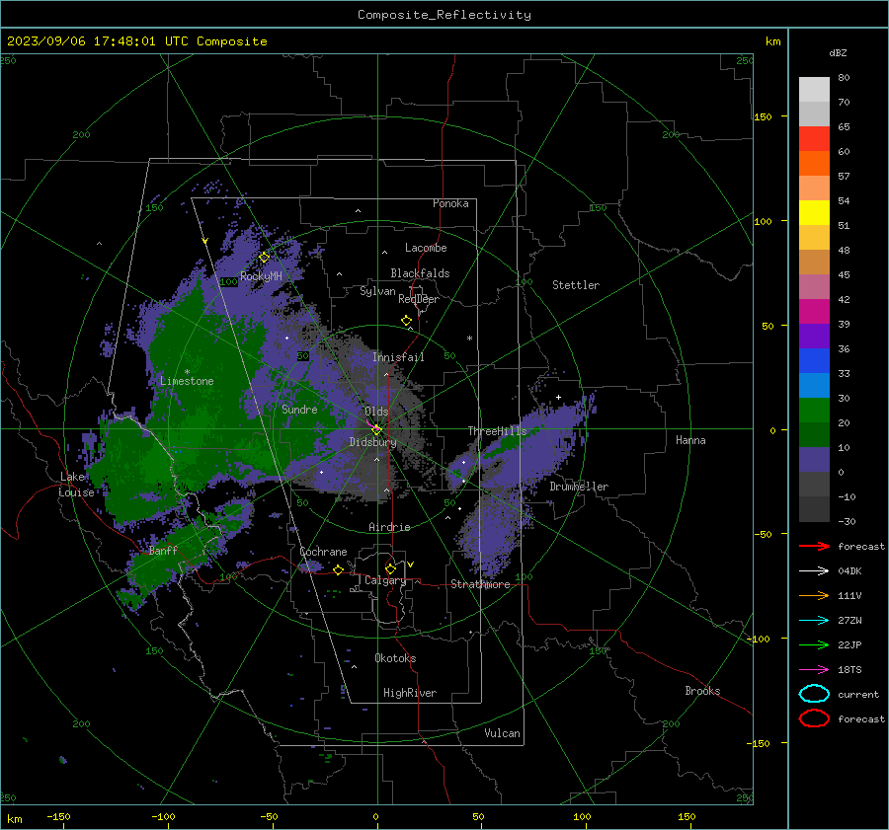Click the red forecast arrow legend icon
The image size is (889, 830).
814,546
